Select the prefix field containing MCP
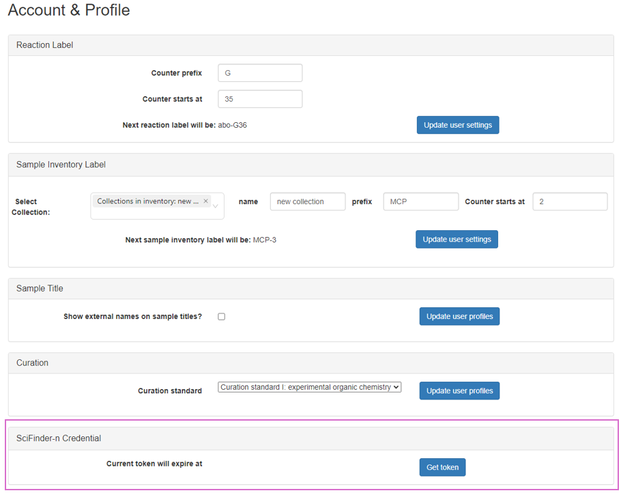The image size is (636, 493). 420,201
